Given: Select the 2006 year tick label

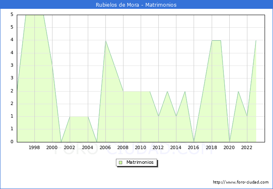Looking at the screenshot, I should point(105,147).
